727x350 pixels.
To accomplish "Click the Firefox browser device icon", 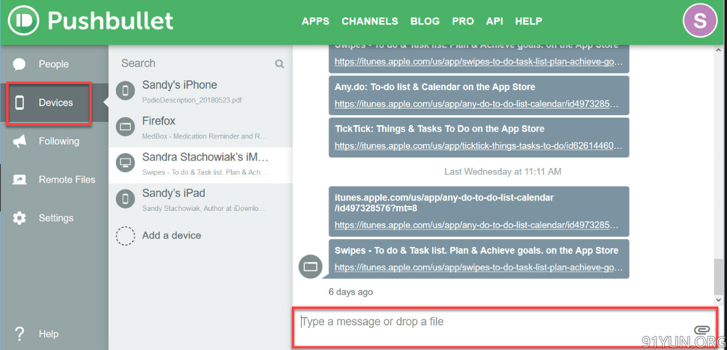I will (x=125, y=126).
